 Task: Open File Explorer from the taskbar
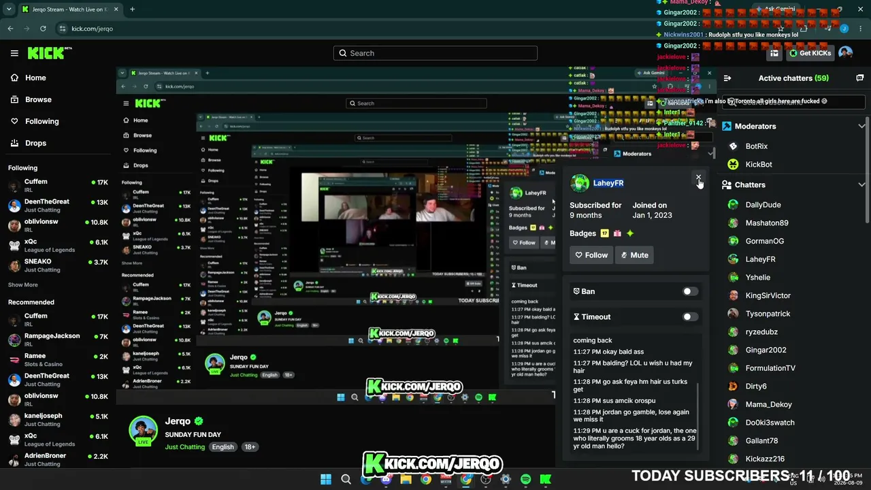coord(406,479)
